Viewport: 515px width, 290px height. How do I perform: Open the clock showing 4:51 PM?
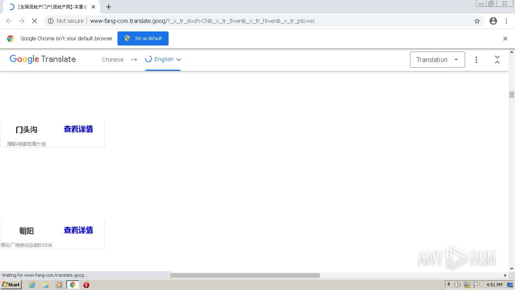pyautogui.click(x=494, y=285)
